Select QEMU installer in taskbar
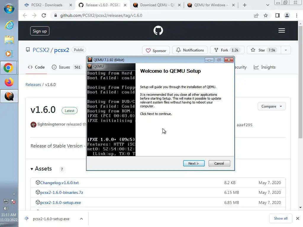The image size is (303, 227). [x=9, y=96]
